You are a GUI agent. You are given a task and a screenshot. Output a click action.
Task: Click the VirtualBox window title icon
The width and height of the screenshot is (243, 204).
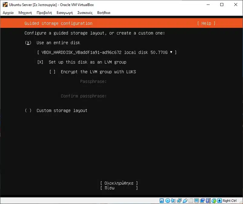coord(5,5)
